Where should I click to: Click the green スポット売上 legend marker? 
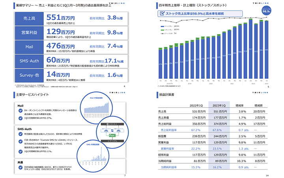162,30
